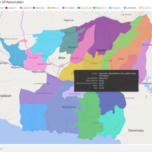
Task: Click the small salmon region near Menggungan
Action: click(x=23, y=41)
